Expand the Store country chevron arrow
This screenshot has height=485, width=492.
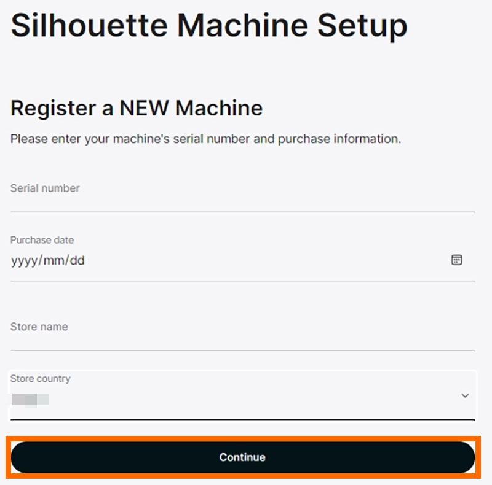coord(465,396)
